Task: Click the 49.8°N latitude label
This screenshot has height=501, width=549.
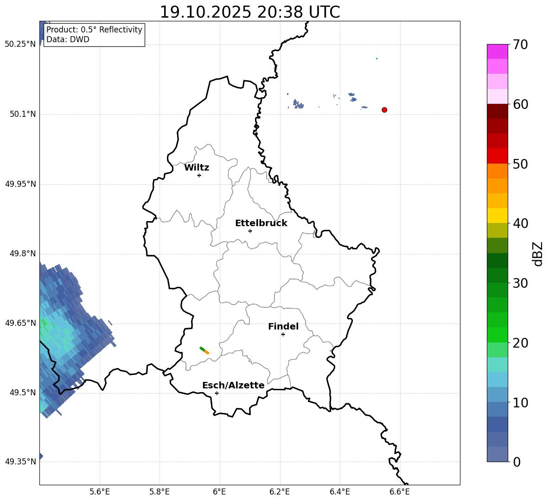Action: (x=23, y=254)
